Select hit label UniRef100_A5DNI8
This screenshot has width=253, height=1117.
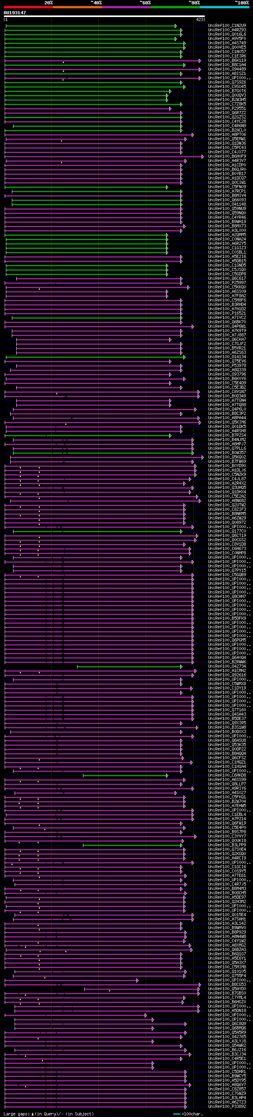[227, 1010]
